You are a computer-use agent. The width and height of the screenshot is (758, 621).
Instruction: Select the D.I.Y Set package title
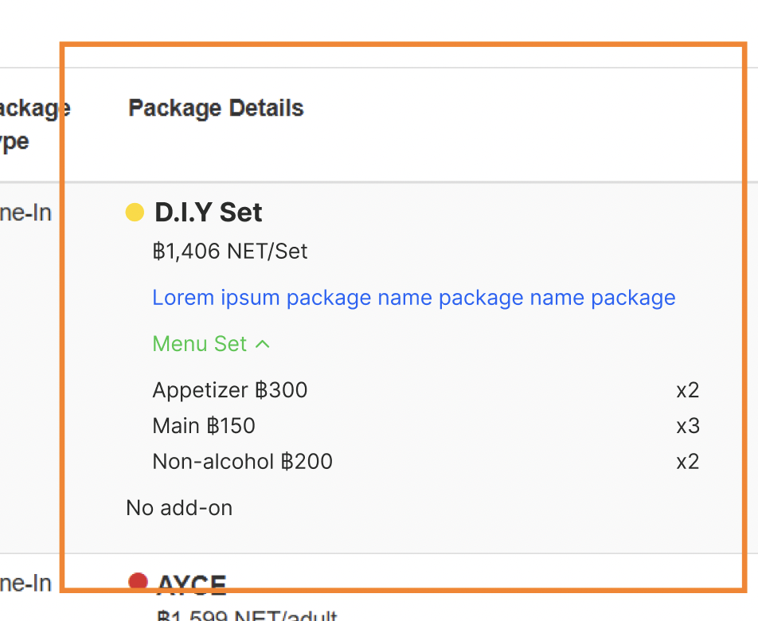209,213
